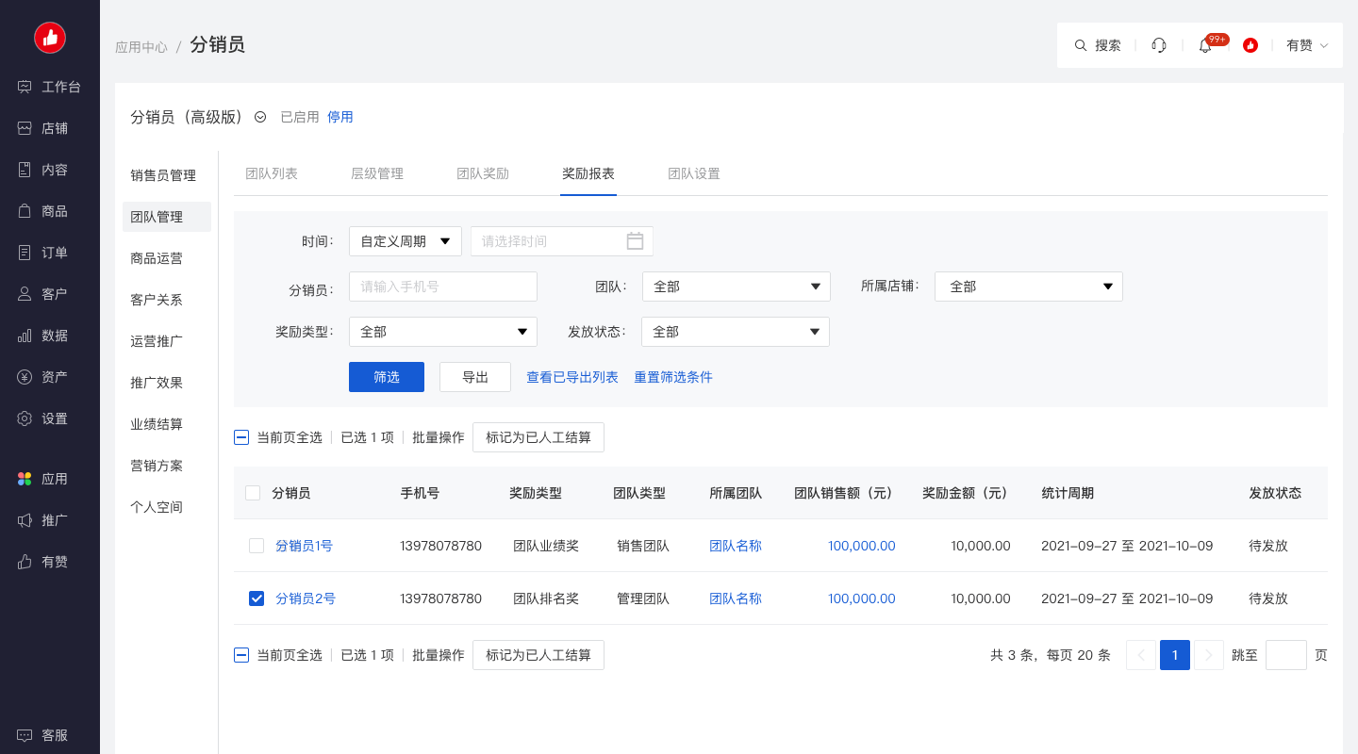This screenshot has height=754, width=1358.
Task: Open 设置 gear icon in sidebar
Action: 25,418
